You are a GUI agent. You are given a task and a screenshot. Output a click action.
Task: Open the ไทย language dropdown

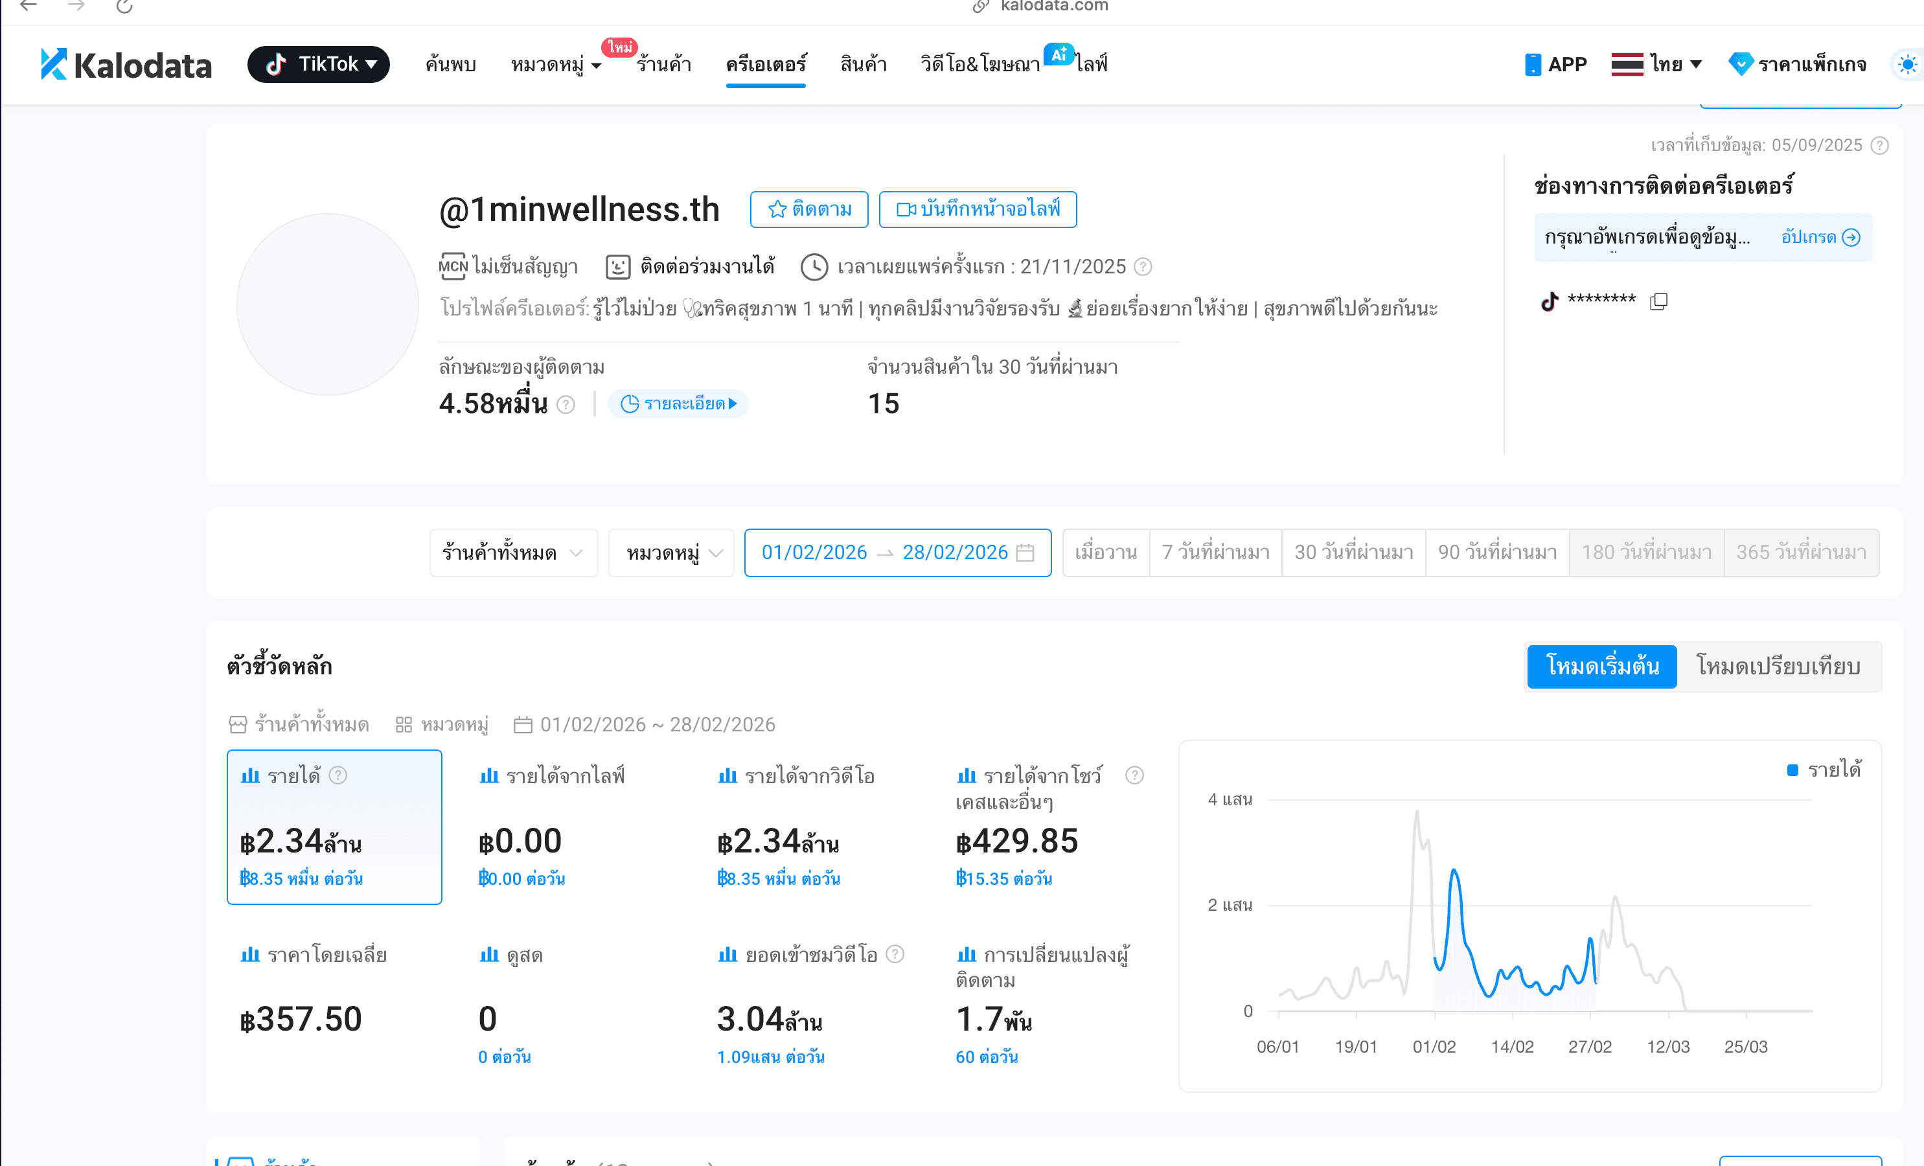coord(1676,64)
